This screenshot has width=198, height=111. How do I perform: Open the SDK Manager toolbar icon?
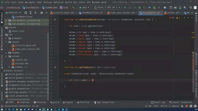[185, 7]
